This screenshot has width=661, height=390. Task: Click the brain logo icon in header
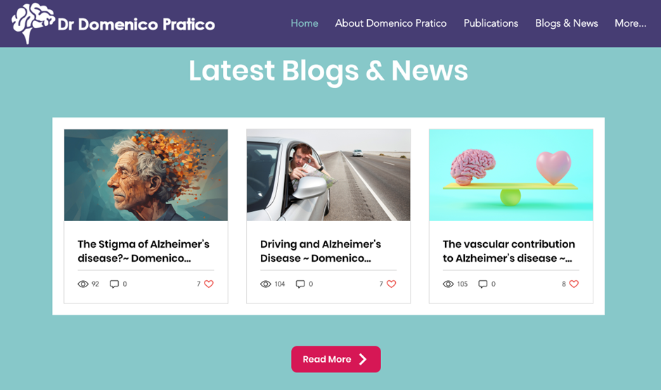pyautogui.click(x=33, y=23)
